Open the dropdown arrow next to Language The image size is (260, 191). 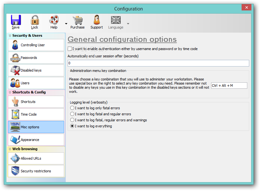tap(128, 24)
